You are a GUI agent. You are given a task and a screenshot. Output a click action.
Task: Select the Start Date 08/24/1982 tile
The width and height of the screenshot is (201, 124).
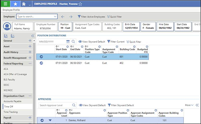(183, 26)
